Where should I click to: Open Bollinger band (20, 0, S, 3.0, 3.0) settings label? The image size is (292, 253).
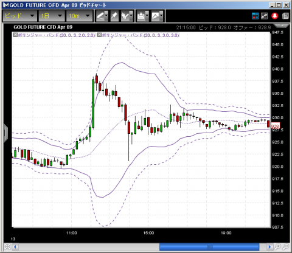[x=141, y=35]
